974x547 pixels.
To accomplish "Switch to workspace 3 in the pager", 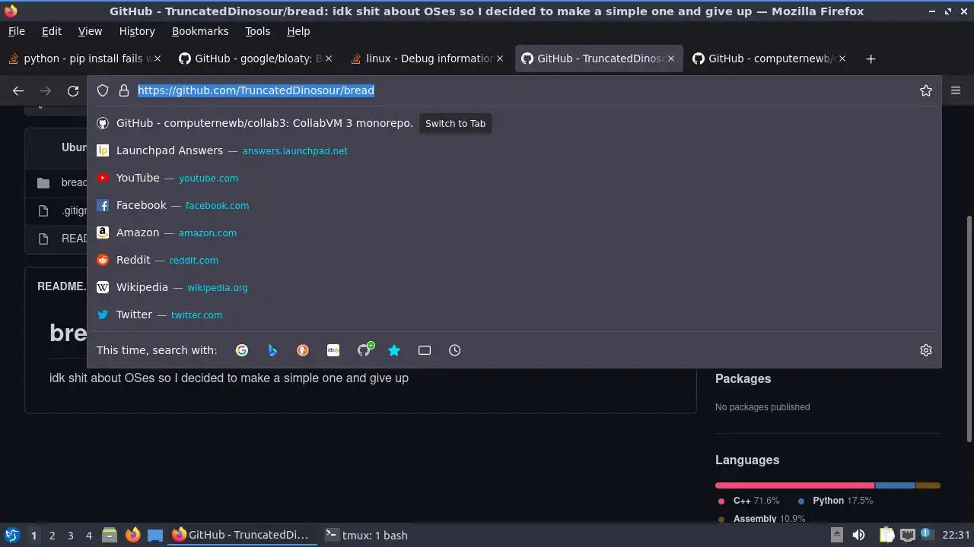I will click(x=70, y=536).
